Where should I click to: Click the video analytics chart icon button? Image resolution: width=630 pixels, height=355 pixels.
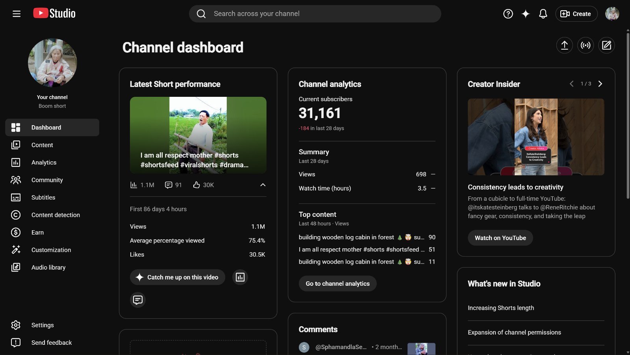pos(240,277)
